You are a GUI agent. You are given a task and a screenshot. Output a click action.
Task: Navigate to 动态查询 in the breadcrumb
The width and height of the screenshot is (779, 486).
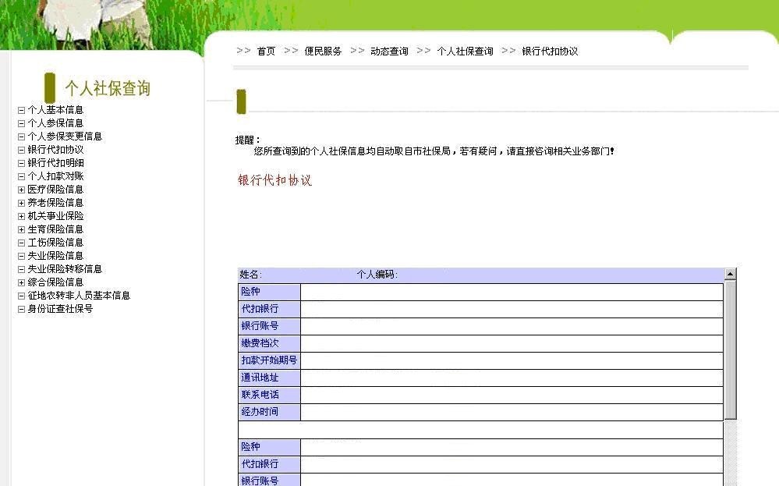(389, 51)
